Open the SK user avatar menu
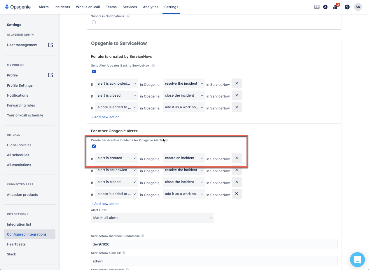The image size is (369, 270). pos(358,7)
